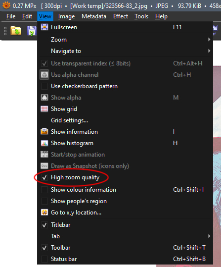Click the save floppy disk toolbar icon

[x=32, y=31]
